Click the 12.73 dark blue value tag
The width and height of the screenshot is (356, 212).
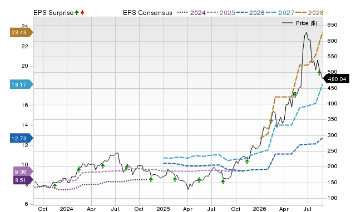pyautogui.click(x=21, y=138)
